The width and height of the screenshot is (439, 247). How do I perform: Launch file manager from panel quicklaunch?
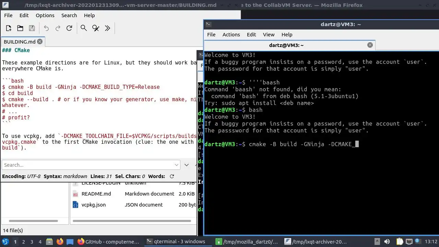49,242
